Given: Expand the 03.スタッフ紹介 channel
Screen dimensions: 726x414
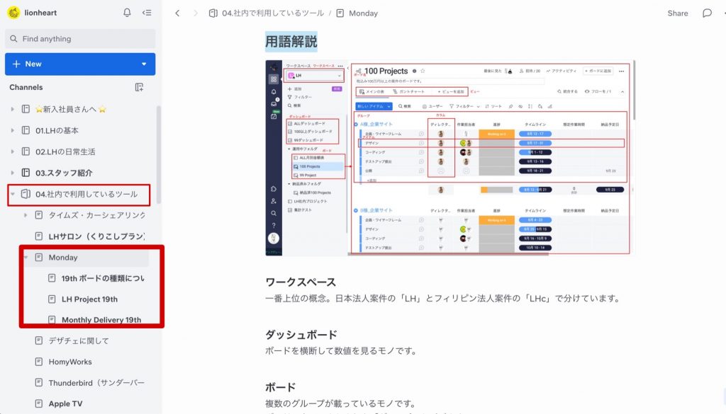Looking at the screenshot, I should (12, 173).
